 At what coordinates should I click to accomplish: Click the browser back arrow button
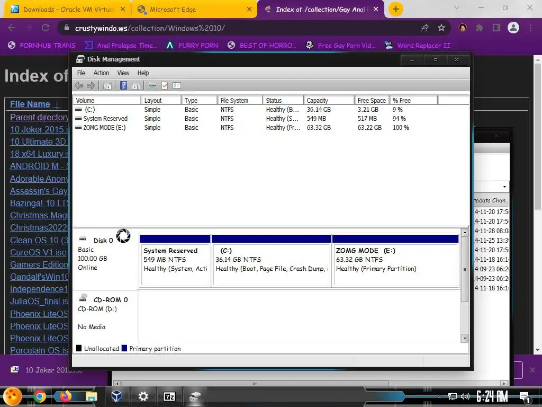(x=12, y=28)
